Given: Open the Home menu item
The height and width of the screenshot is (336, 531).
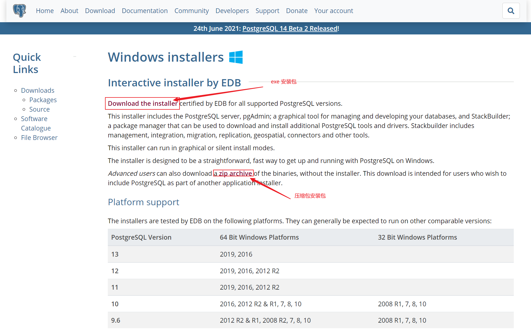Looking at the screenshot, I should (45, 11).
